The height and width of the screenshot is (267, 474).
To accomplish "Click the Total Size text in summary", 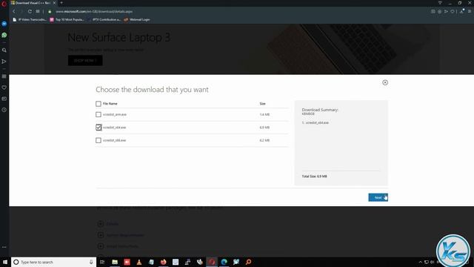I will point(314,177).
